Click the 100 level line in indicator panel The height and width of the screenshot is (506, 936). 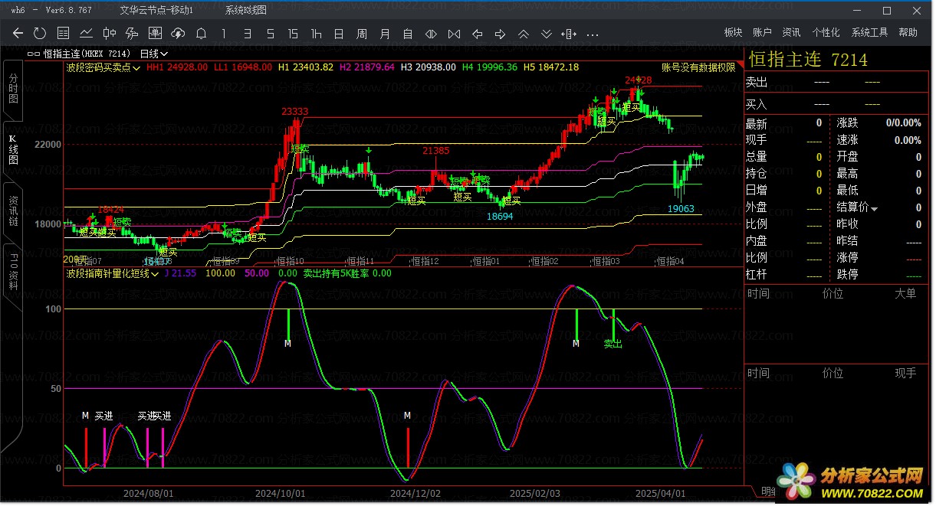pyautogui.click(x=383, y=309)
